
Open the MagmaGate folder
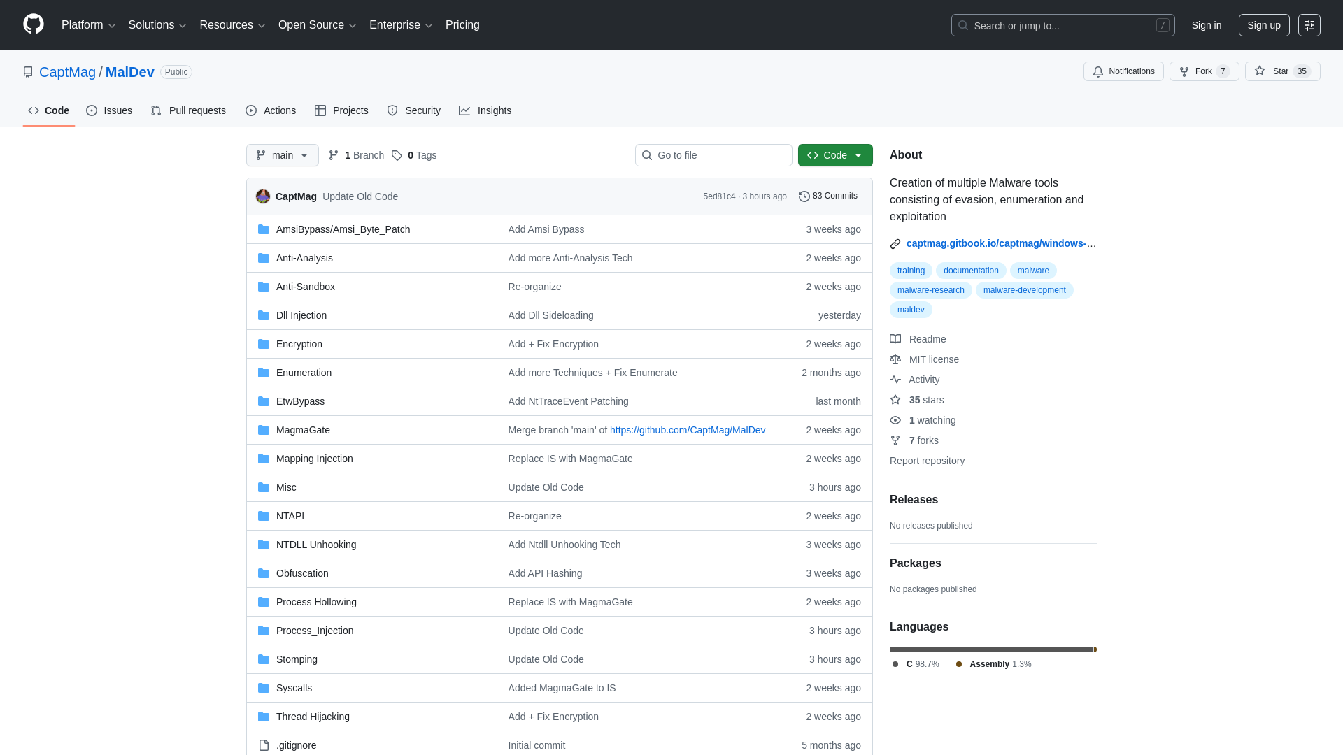303,430
